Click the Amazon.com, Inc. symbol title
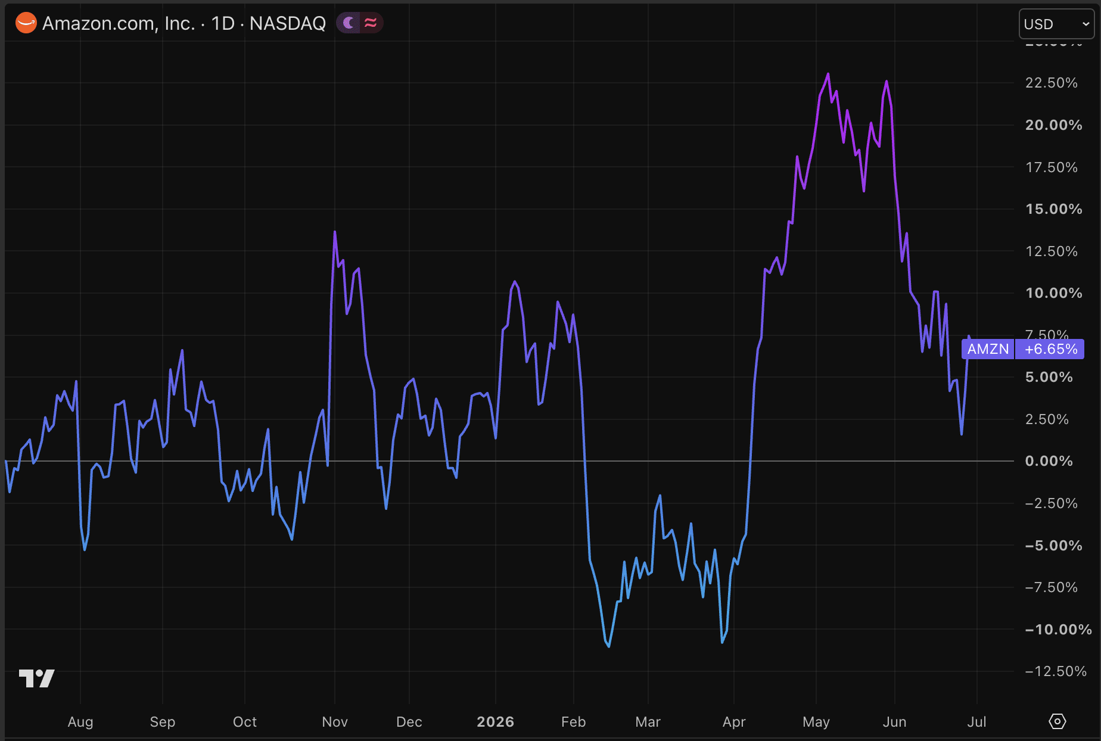 [119, 23]
